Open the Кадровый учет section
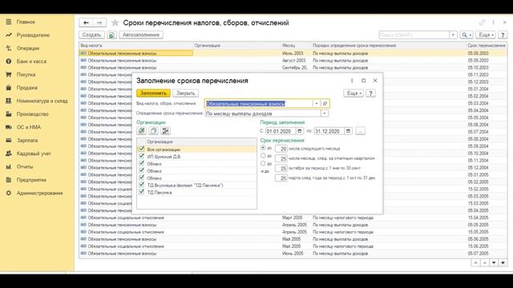Viewport: 513px width, 288px height. tap(34, 154)
